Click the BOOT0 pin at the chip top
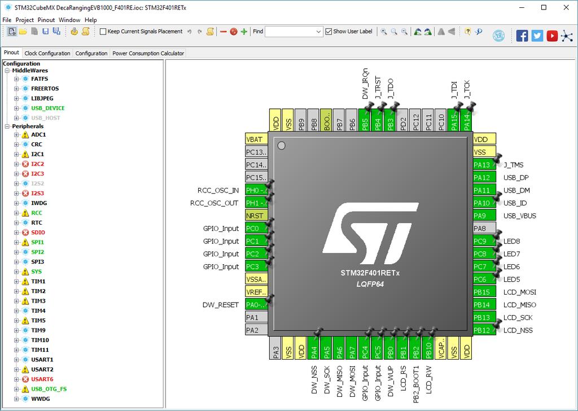 [x=327, y=120]
